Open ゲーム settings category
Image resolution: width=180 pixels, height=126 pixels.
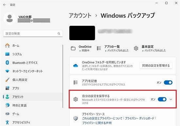(x=33, y=114)
